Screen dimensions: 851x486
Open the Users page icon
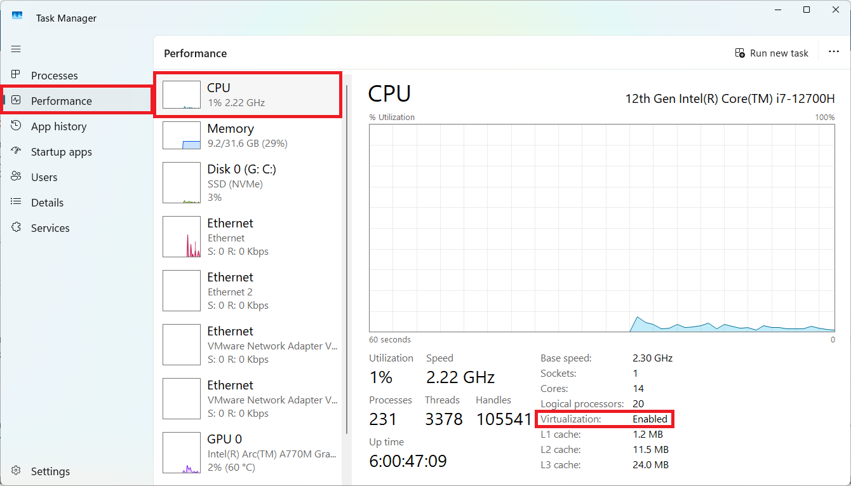pos(16,177)
